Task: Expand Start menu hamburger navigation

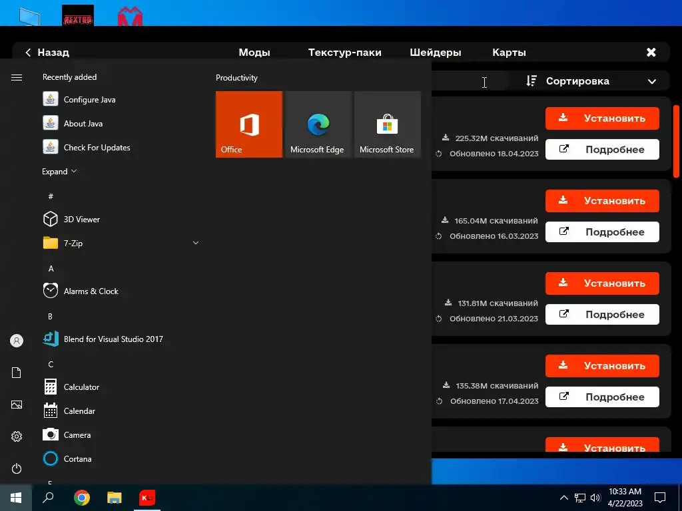Action: pos(17,77)
